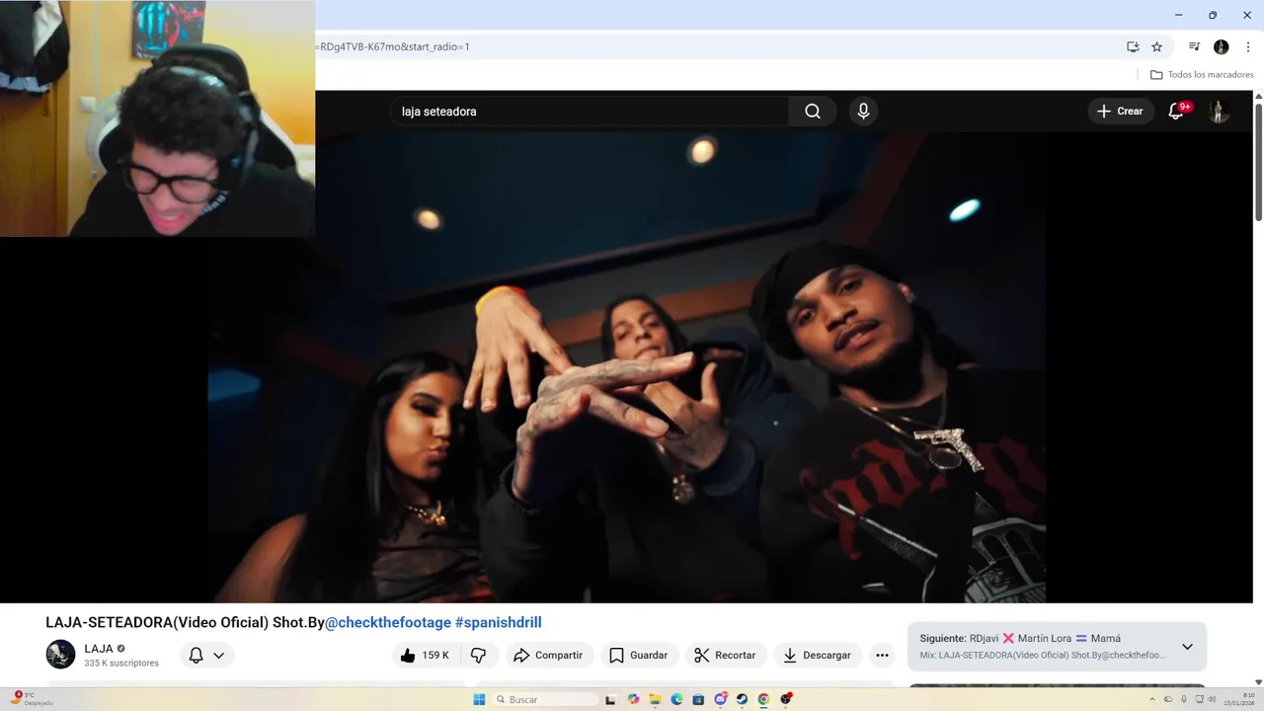
Task: Open Chrome media controls icon
Action: [x=1194, y=46]
